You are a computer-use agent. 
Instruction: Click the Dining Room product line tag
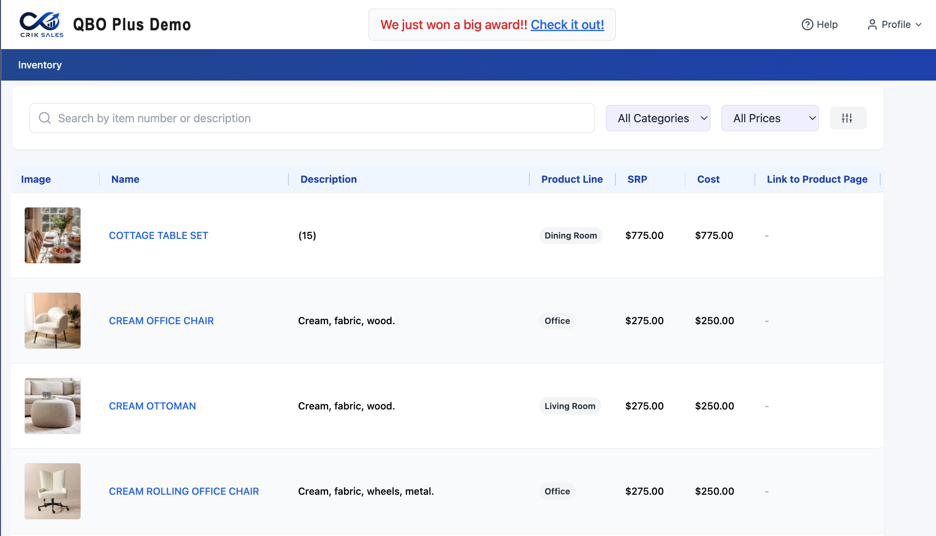click(x=571, y=235)
